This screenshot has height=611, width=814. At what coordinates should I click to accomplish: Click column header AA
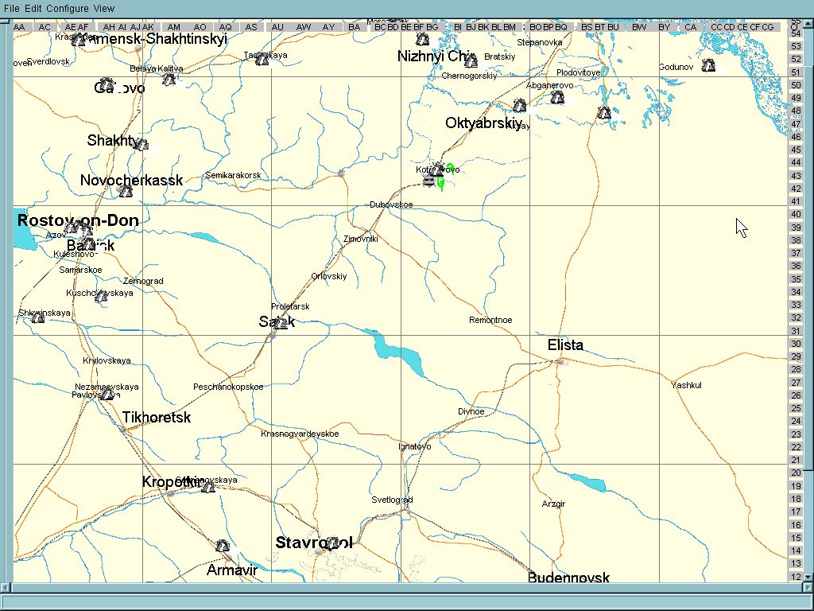(20, 27)
